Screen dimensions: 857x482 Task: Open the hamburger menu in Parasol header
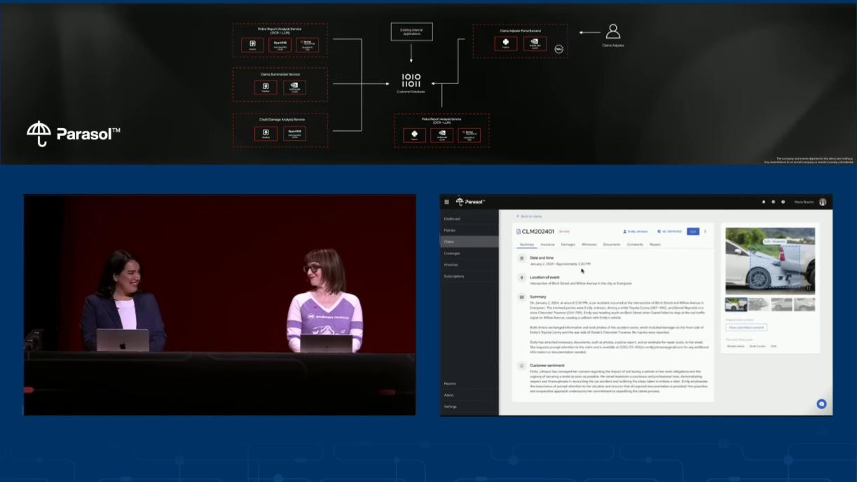pyautogui.click(x=447, y=202)
